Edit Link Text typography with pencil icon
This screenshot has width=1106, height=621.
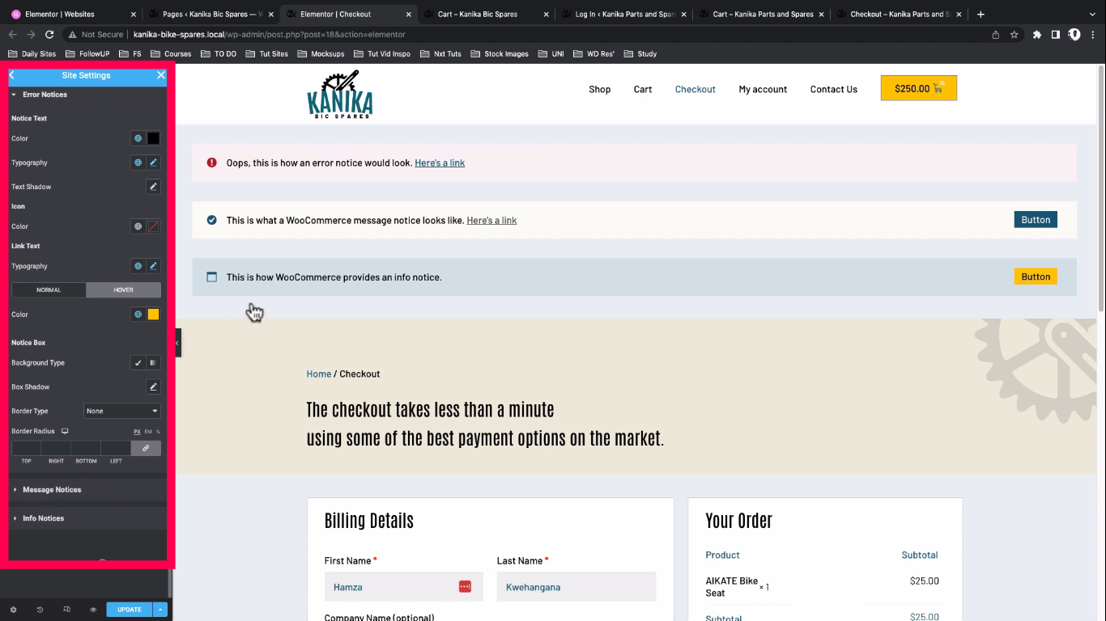coord(153,266)
